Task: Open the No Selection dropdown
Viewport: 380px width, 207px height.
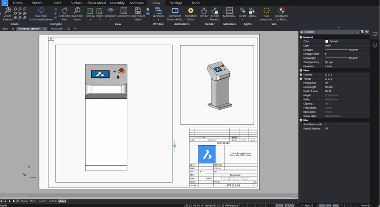Action: [329, 32]
